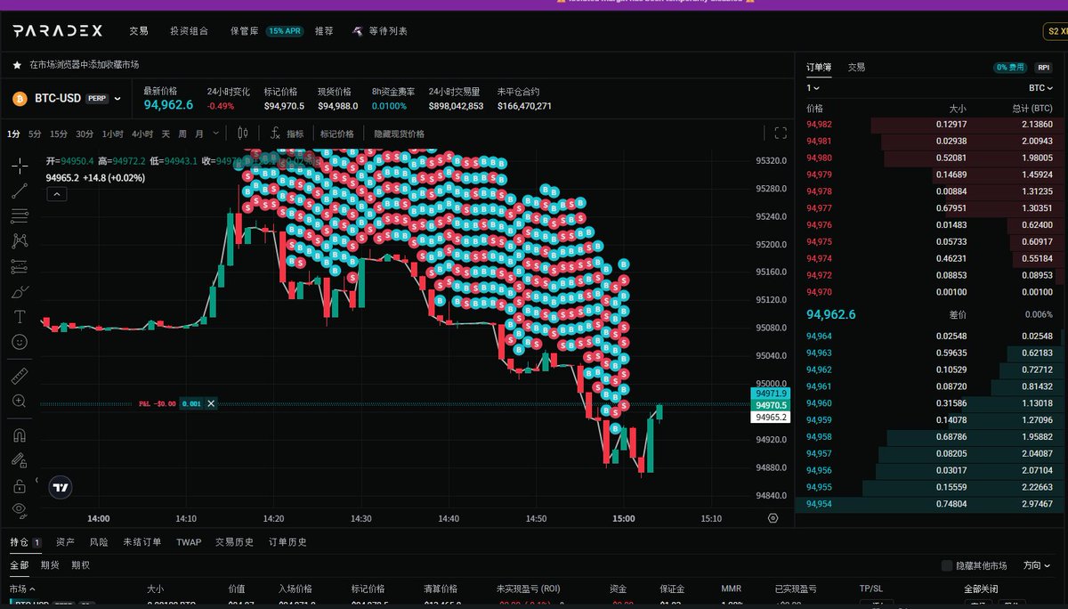This screenshot has width=1068, height=609.
Task: Select the crosshair cursor tool
Action: point(20,165)
